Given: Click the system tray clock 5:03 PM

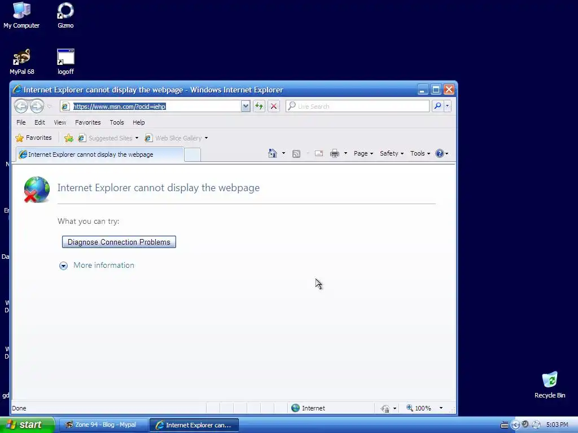Looking at the screenshot, I should pos(557,425).
